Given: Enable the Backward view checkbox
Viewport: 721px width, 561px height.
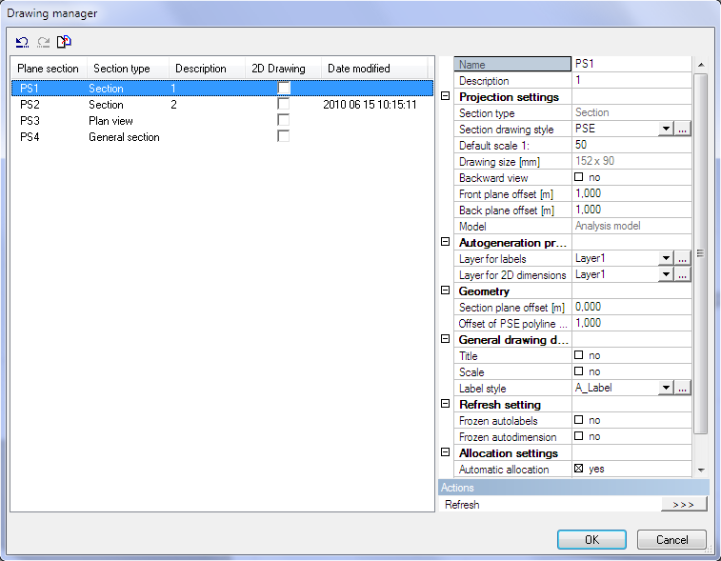Looking at the screenshot, I should [x=578, y=178].
